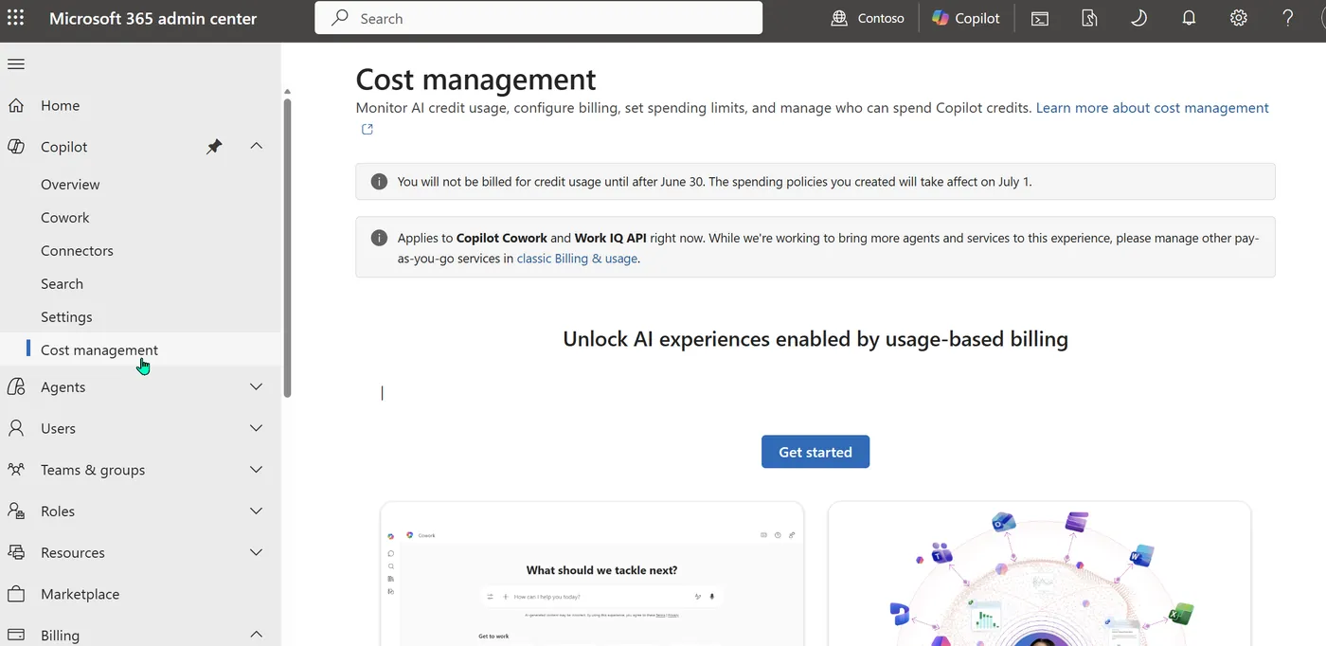Click the sidebar vertical scrollbar
The height and width of the screenshot is (646, 1326).
[x=287, y=247]
